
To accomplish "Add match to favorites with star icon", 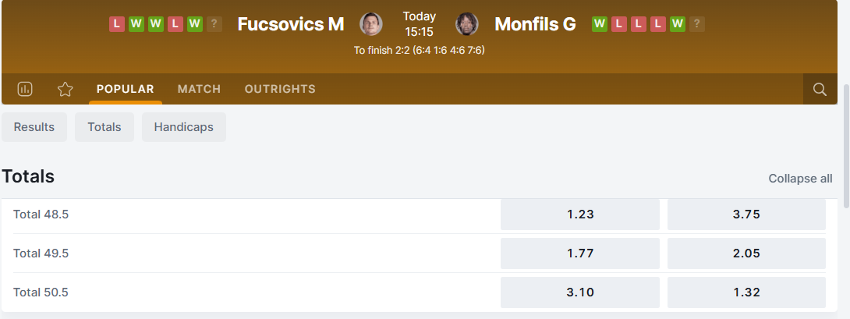I will click(66, 89).
